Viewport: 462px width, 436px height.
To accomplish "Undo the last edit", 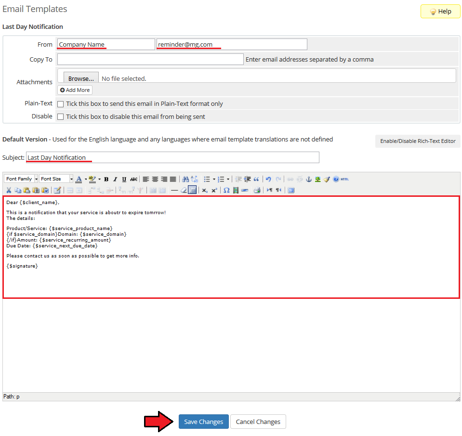I will (268, 180).
